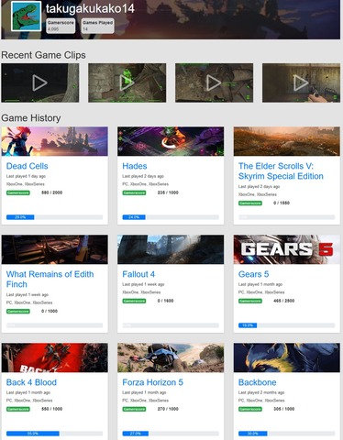Open the Hades game link
The width and height of the screenshot is (343, 440).
(x=135, y=166)
